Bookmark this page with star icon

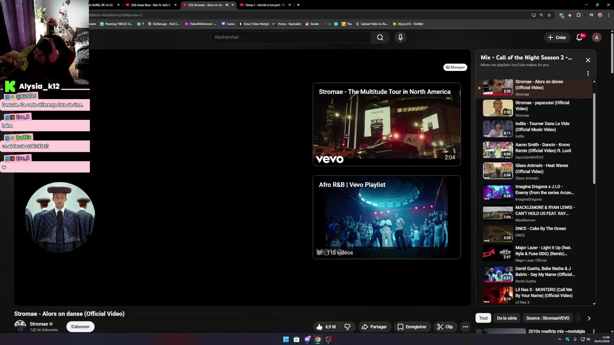pyautogui.click(x=549, y=15)
